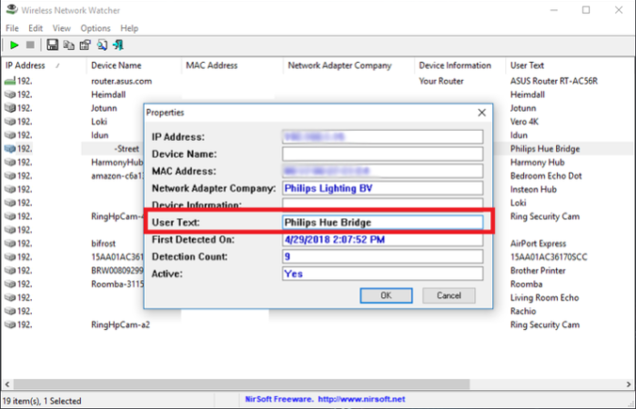The width and height of the screenshot is (636, 409).
Task: Click Cancel in the Properties dialog
Action: click(x=449, y=295)
